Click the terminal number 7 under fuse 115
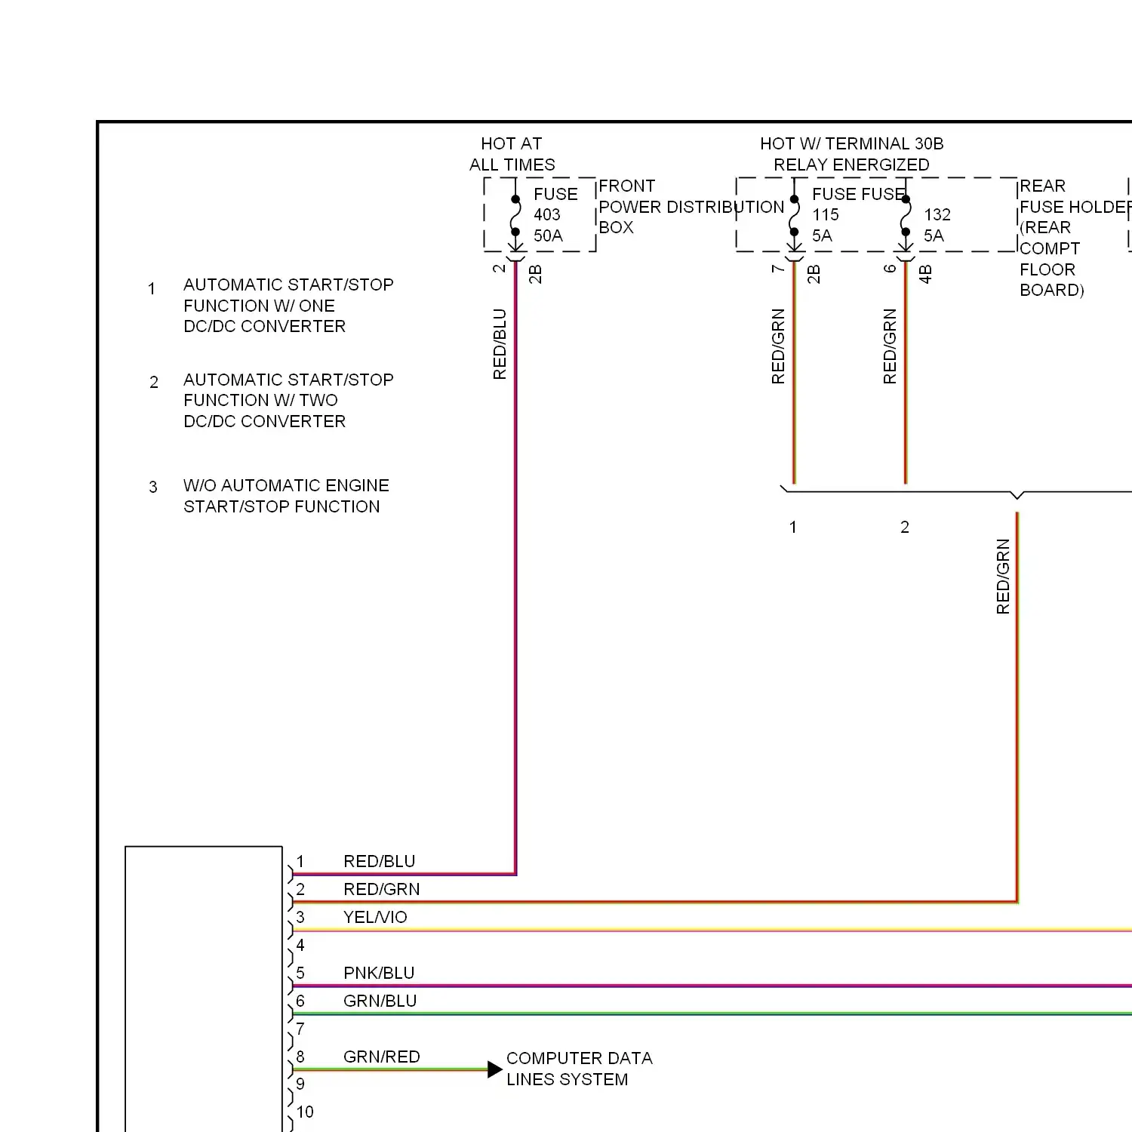1132x1132 pixels. tap(778, 269)
